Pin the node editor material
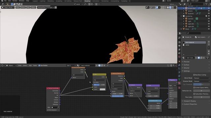Screen dimensions: 211x118 [x=107, y=66]
